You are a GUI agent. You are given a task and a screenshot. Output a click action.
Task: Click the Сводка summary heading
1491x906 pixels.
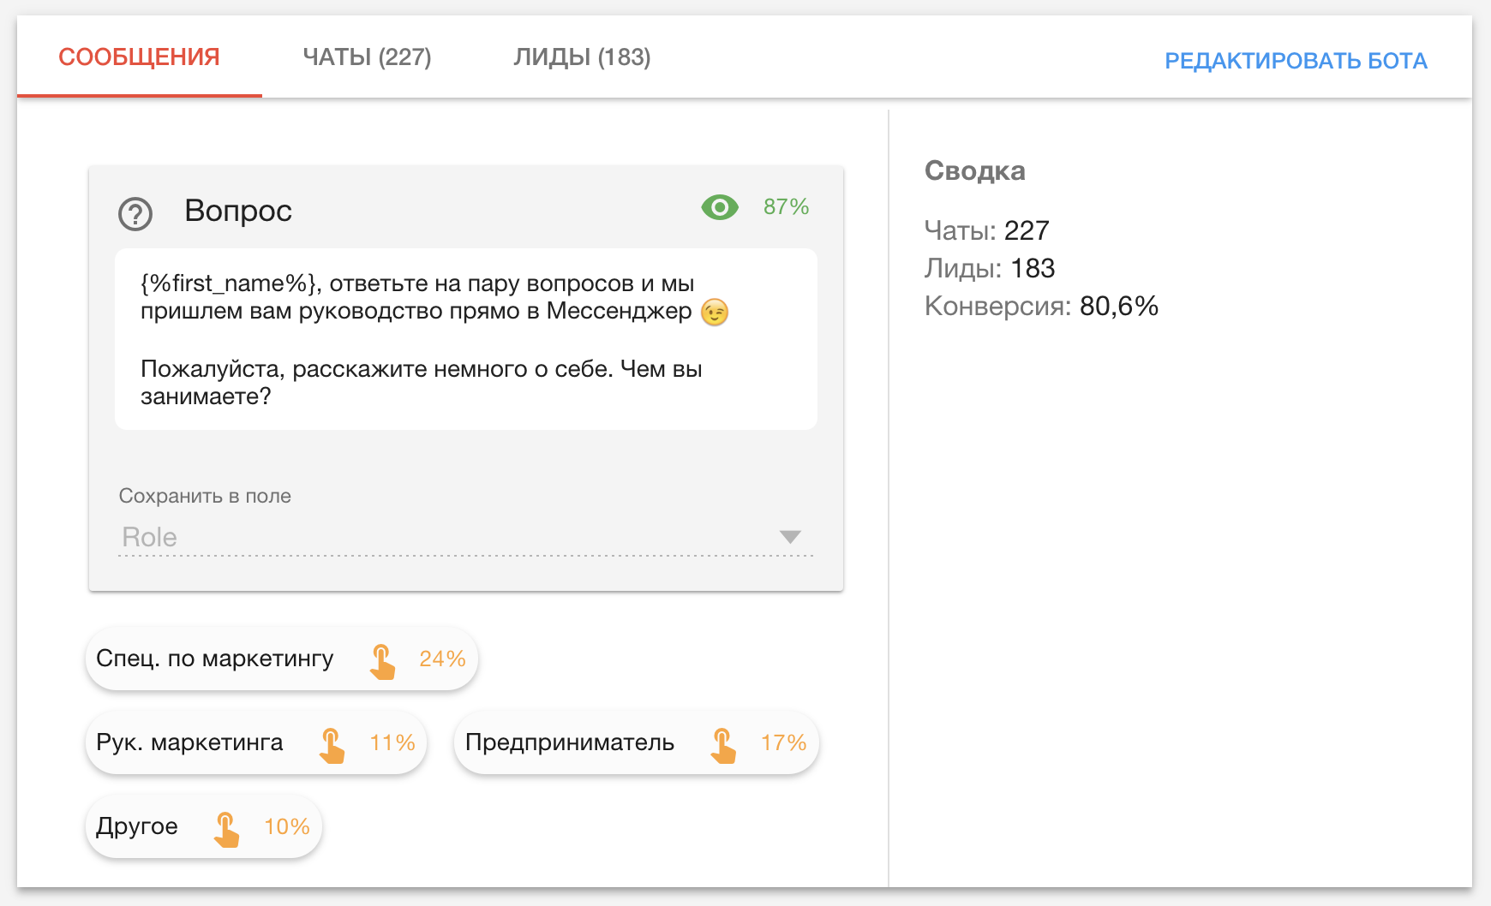pos(974,170)
